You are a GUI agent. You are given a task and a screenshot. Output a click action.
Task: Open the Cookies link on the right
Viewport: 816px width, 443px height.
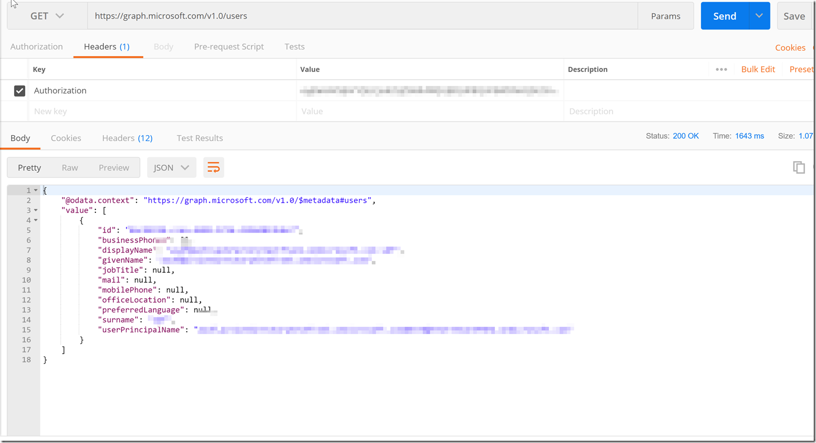pos(790,48)
